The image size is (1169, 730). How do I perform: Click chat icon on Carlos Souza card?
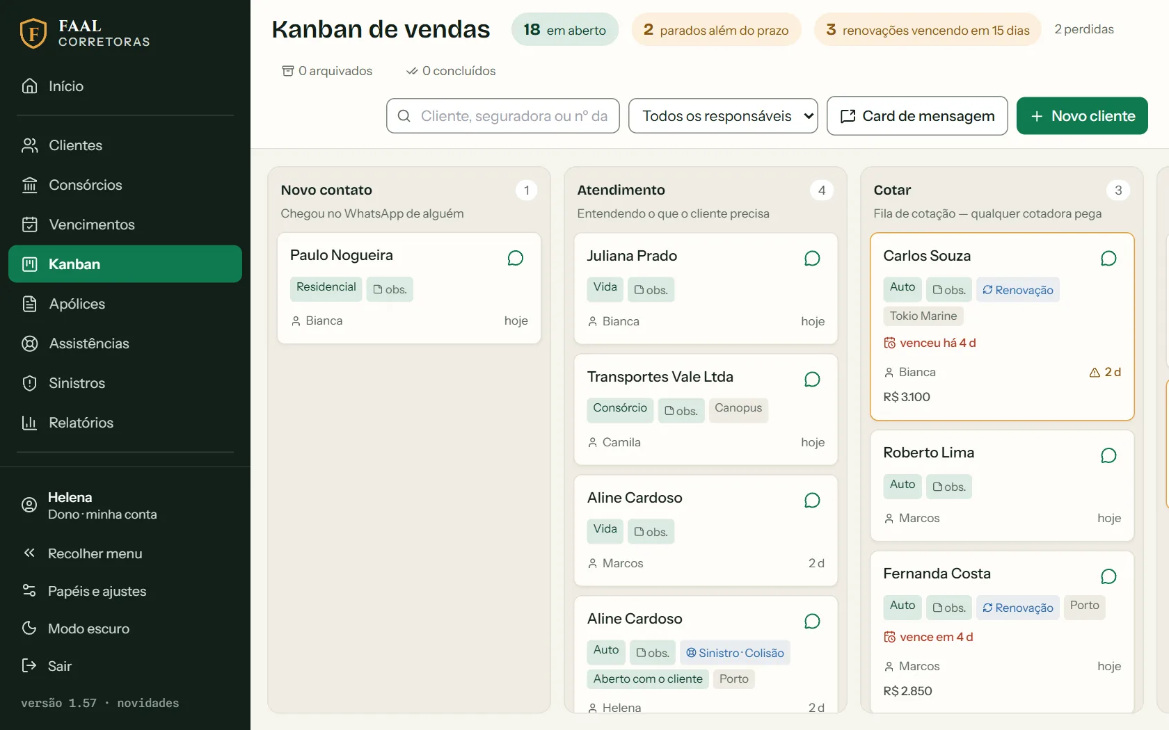click(1108, 259)
